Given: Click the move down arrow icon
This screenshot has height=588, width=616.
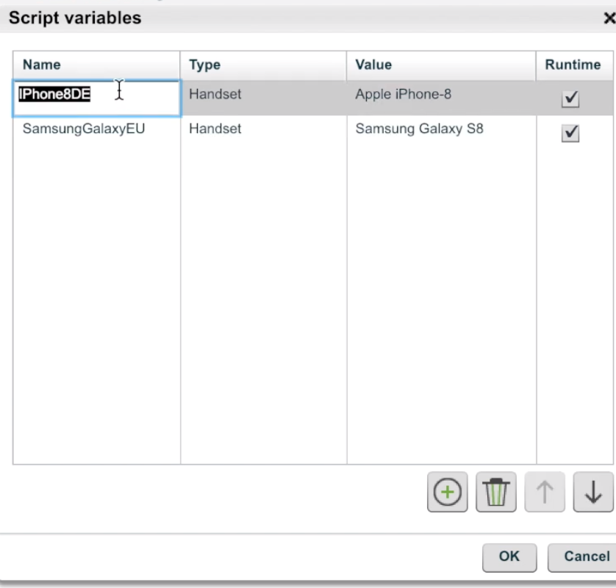Looking at the screenshot, I should click(x=592, y=492).
